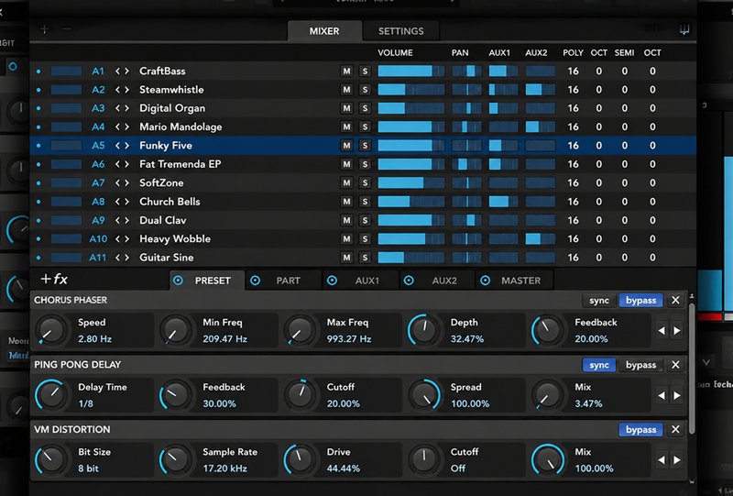This screenshot has width=733, height=496.
Task: Click VM Distortion Drive knob
Action: click(x=300, y=459)
